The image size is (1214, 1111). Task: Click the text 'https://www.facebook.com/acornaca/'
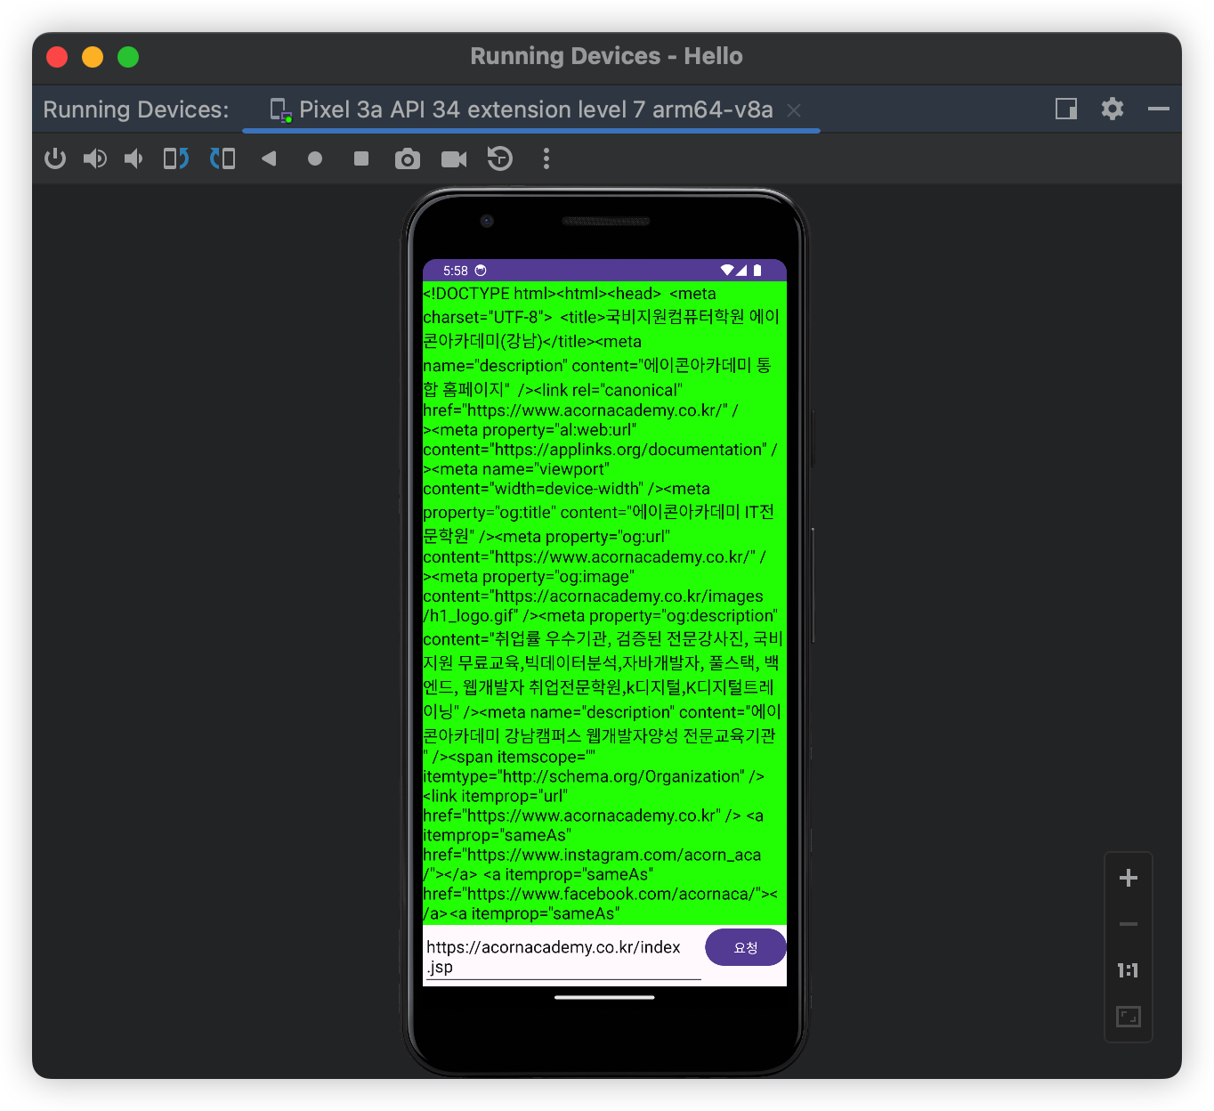pyautogui.click(x=613, y=894)
